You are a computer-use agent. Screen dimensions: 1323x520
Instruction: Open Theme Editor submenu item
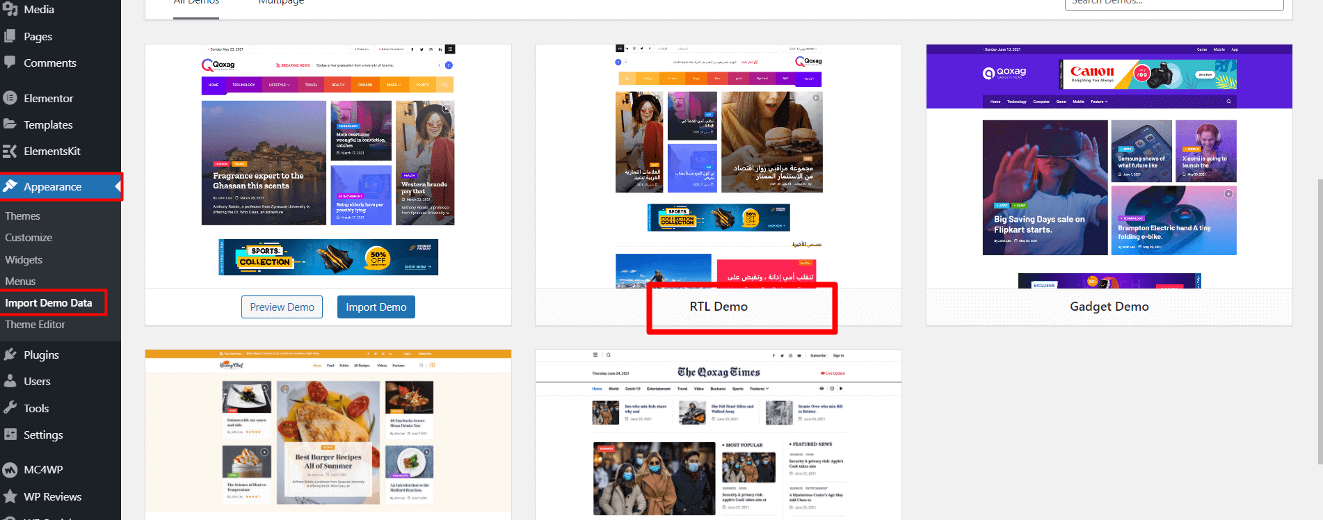(x=35, y=325)
